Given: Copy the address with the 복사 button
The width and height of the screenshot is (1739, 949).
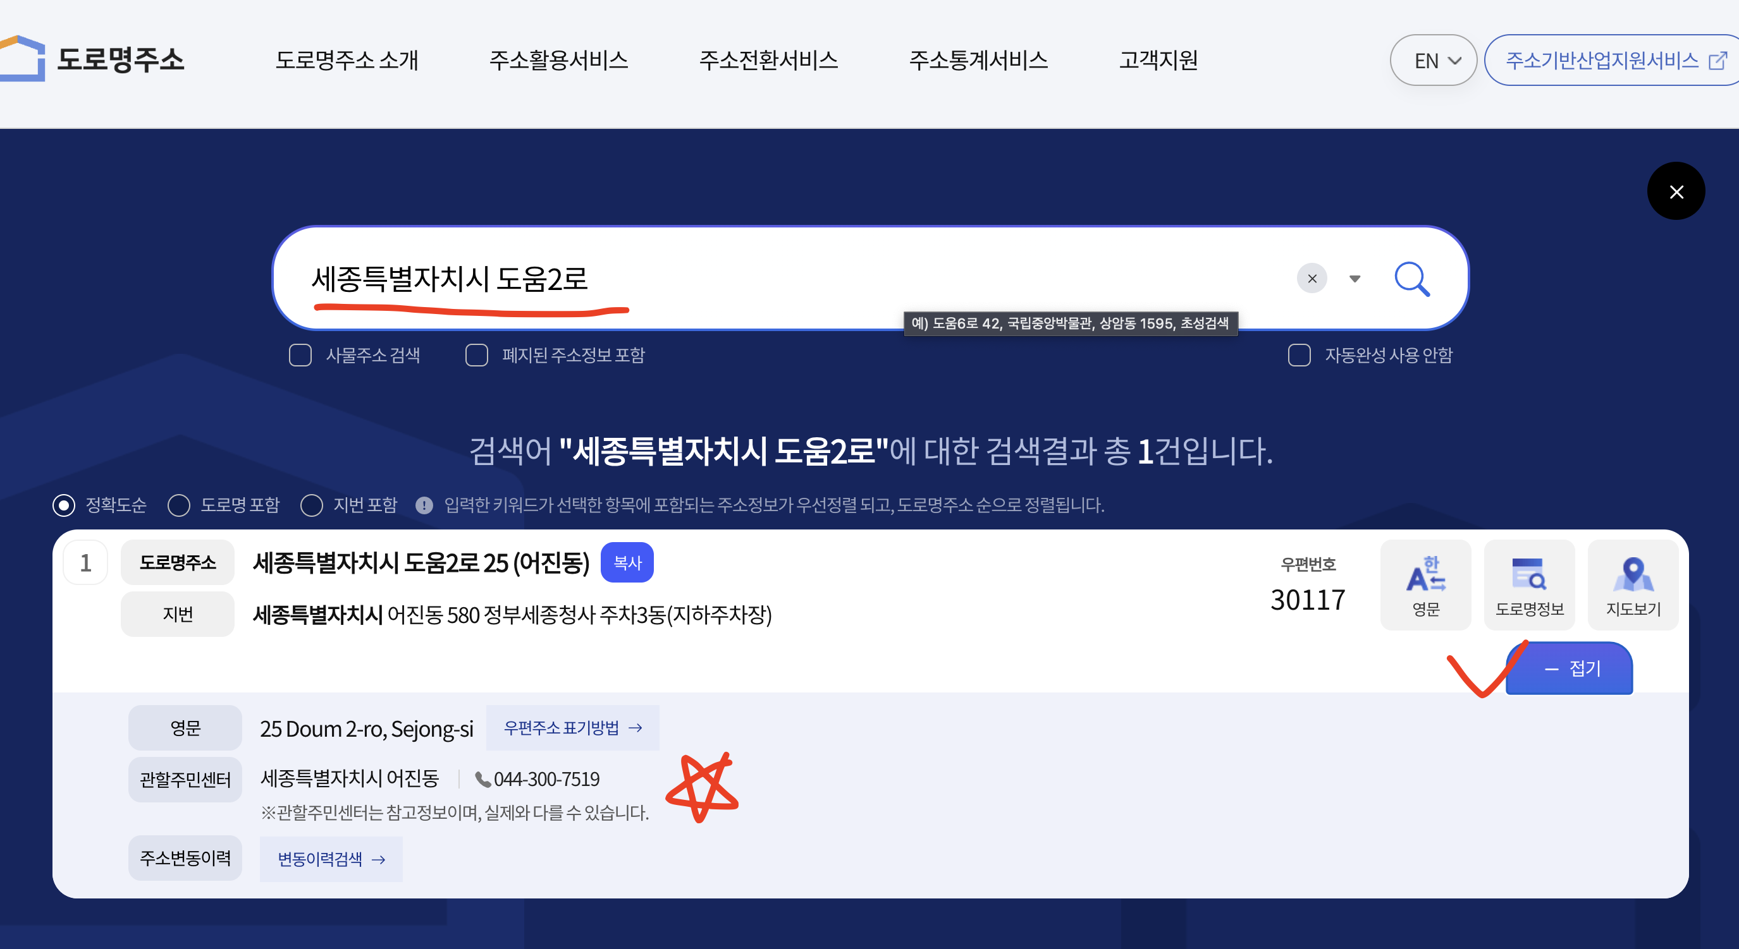Looking at the screenshot, I should coord(627,562).
